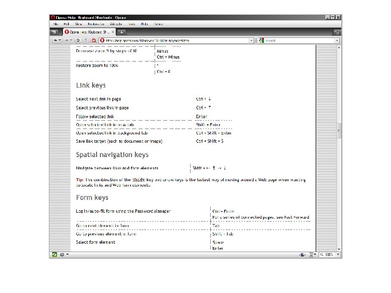Maximize the Opera window

click(333, 17)
